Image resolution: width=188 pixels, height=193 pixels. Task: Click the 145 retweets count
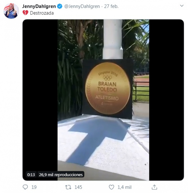pos(78,187)
